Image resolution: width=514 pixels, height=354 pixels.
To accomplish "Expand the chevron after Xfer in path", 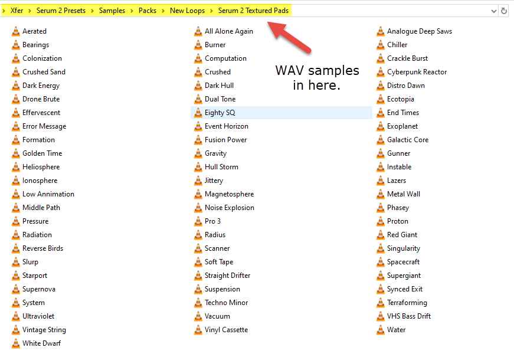I will 30,11.
